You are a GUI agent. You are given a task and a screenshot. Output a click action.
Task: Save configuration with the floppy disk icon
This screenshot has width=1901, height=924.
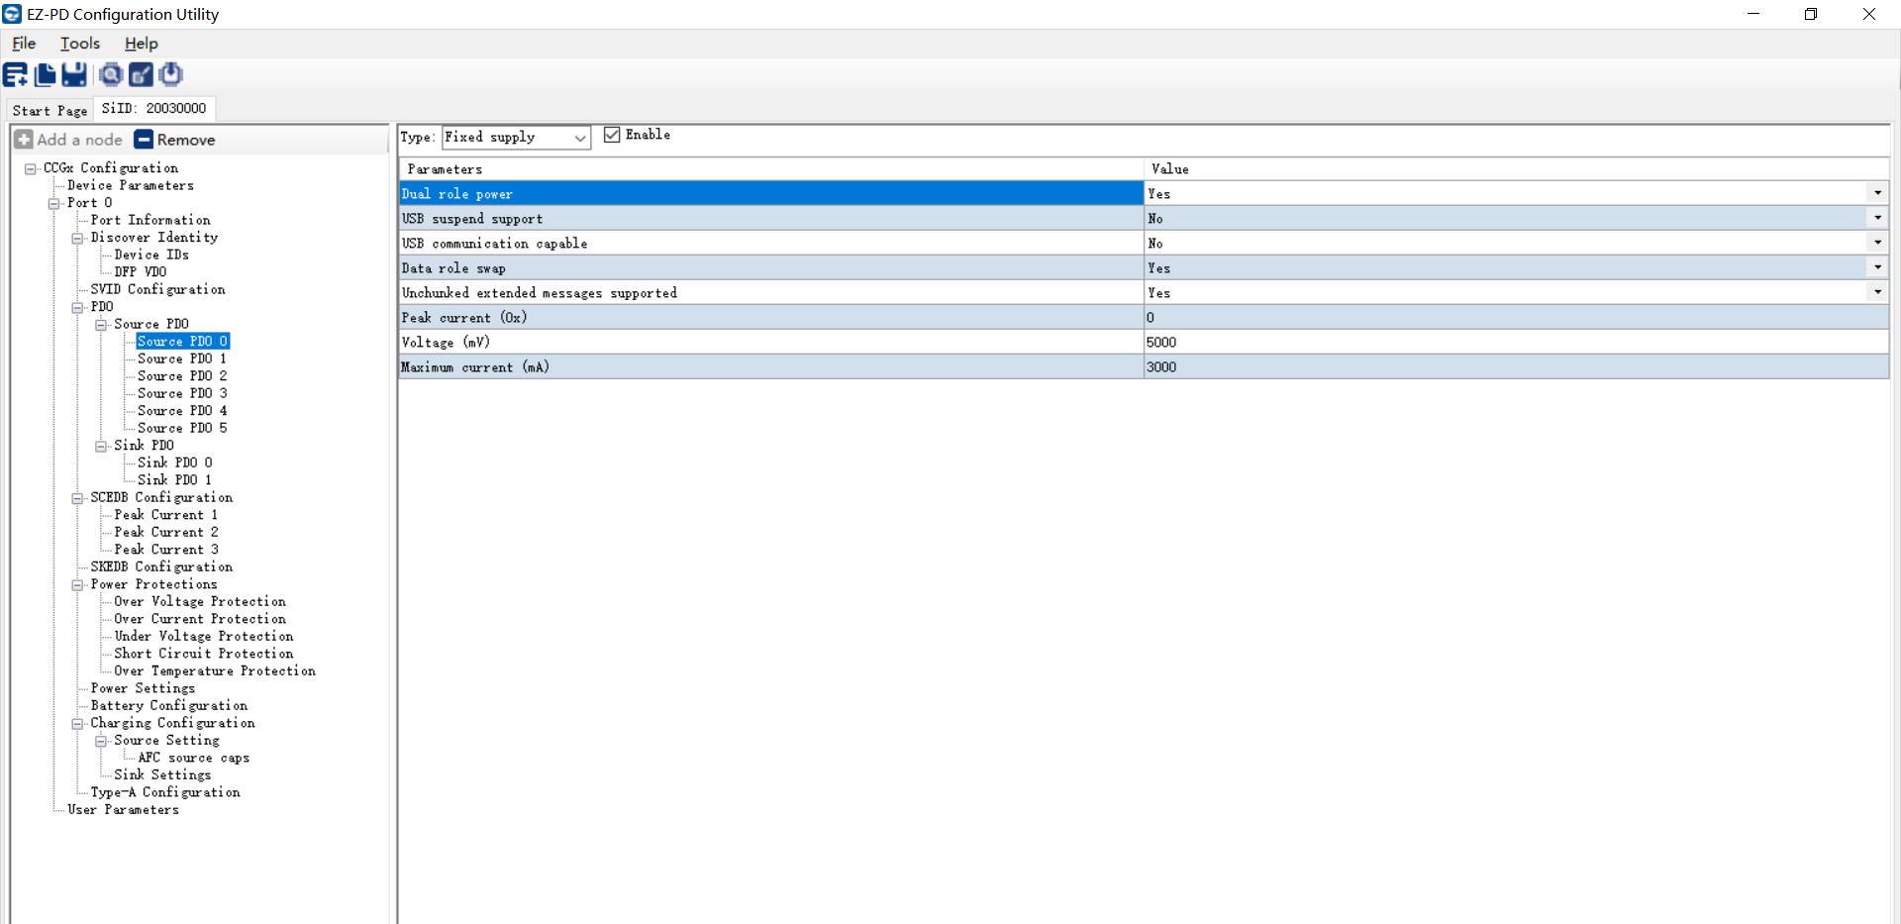tap(74, 74)
